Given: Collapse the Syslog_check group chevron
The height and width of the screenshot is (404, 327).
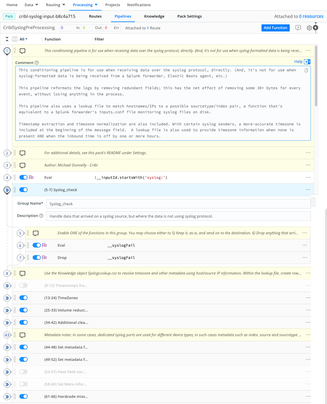Looking at the screenshot, I should tap(7, 190).
